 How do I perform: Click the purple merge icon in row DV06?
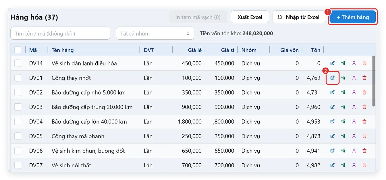click(354, 151)
